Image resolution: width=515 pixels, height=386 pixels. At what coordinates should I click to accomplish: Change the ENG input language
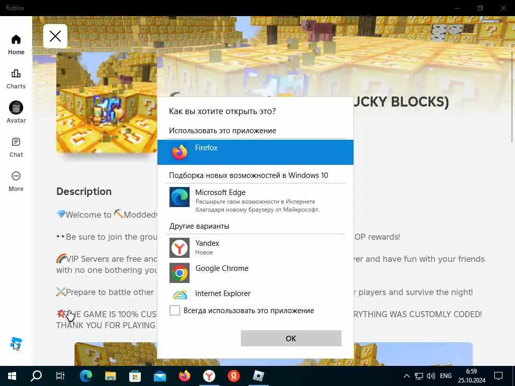[446, 376]
